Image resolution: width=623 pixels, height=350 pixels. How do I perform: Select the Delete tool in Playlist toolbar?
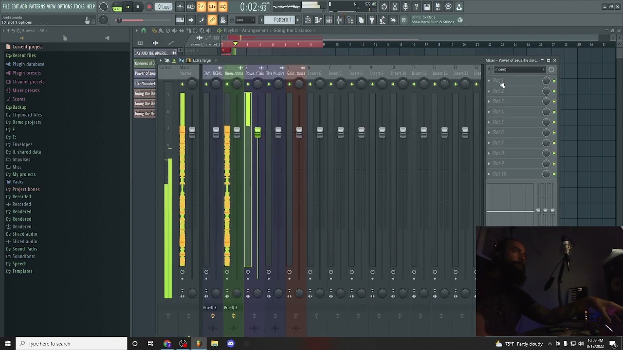pyautogui.click(x=168, y=31)
